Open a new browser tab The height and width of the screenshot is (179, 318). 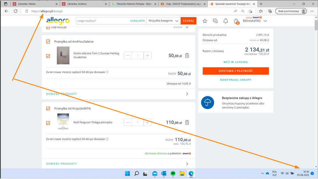pos(261,4)
